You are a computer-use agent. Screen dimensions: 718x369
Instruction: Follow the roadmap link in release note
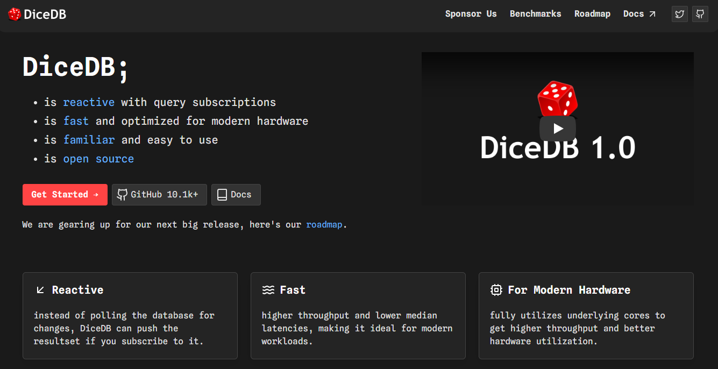[x=324, y=224]
